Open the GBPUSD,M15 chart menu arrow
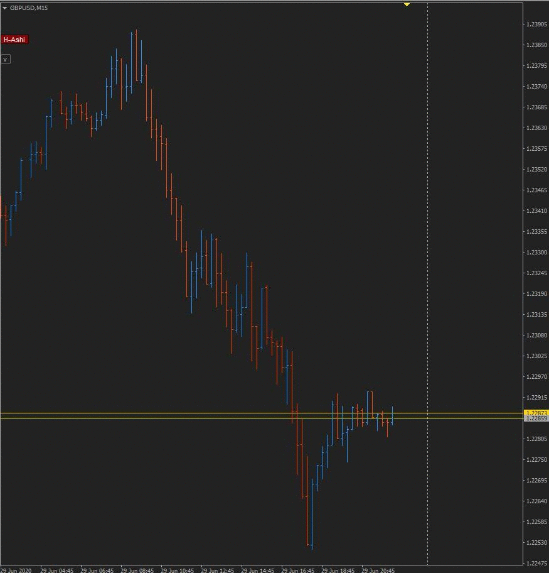This screenshot has width=549, height=573. (x=5, y=8)
